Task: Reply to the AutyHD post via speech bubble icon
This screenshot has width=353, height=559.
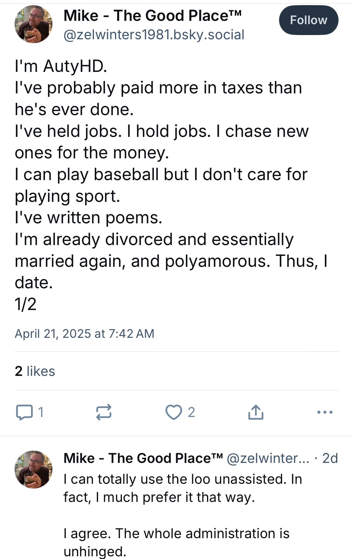Action: coord(24,412)
